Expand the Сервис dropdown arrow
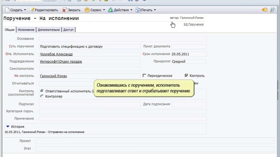Image resolution: width=280 pixels, height=157 pixels. click(104, 10)
